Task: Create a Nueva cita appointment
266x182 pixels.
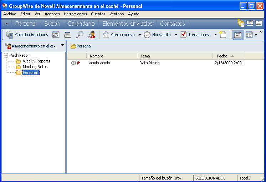Action: 157,35
